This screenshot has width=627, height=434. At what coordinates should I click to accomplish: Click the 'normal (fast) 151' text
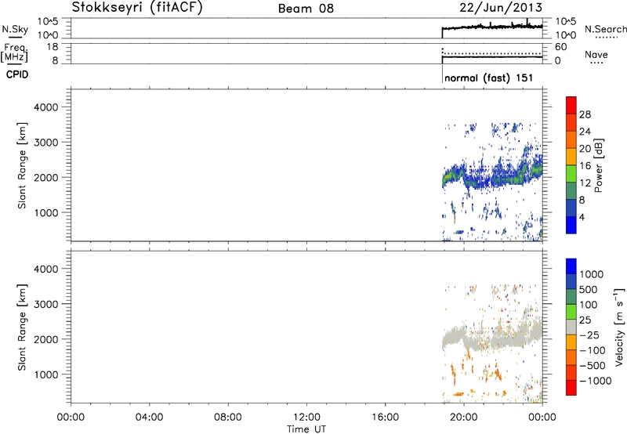pyautogui.click(x=488, y=78)
